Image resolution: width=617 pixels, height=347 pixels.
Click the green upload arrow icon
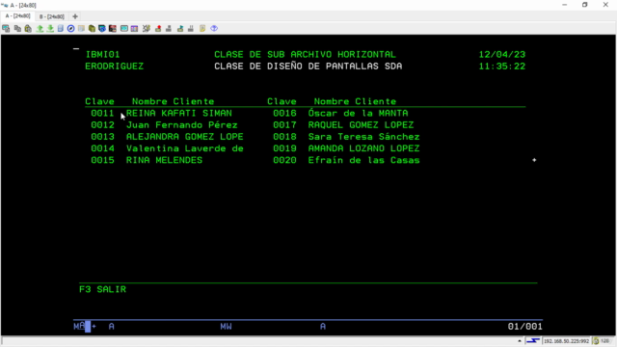pos(40,28)
